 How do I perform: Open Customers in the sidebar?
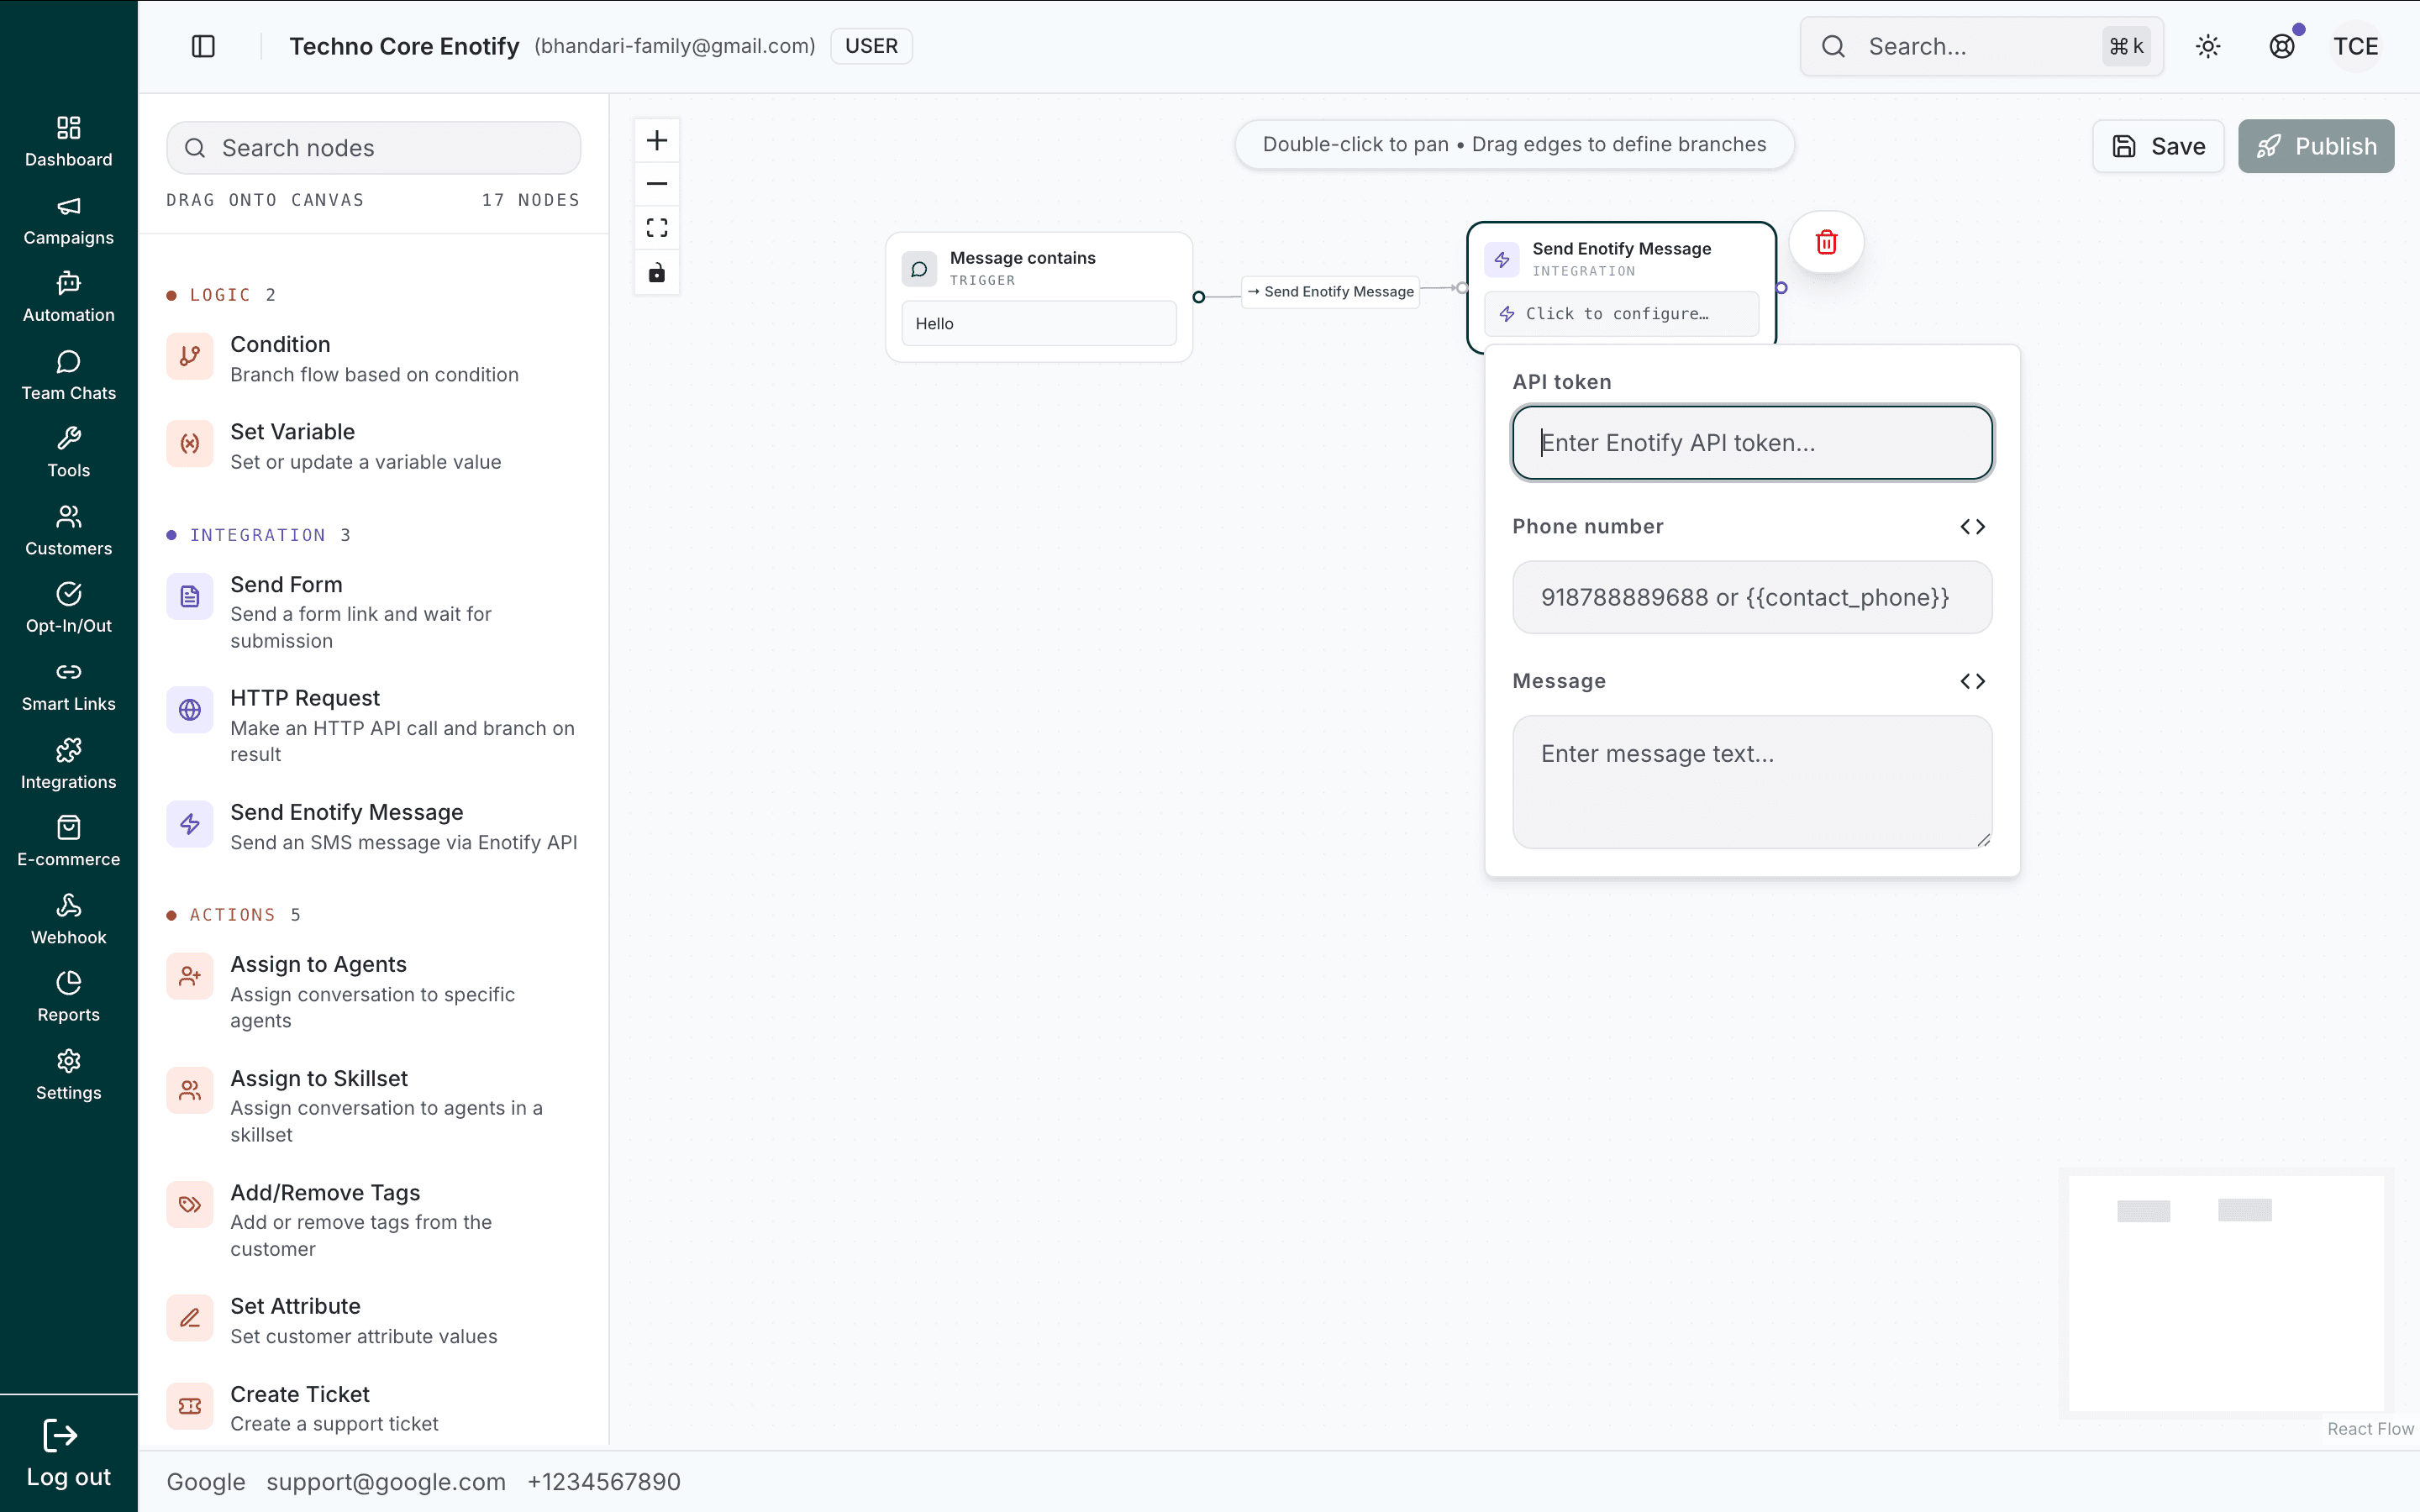click(68, 530)
